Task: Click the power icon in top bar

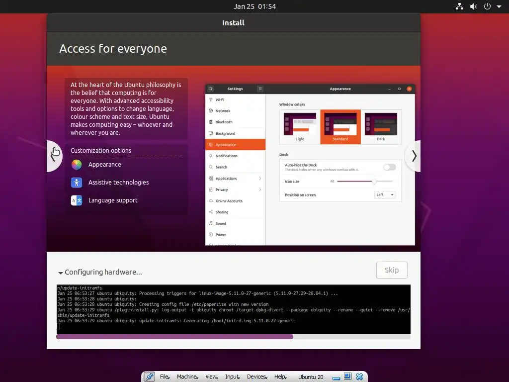Action: click(x=487, y=6)
